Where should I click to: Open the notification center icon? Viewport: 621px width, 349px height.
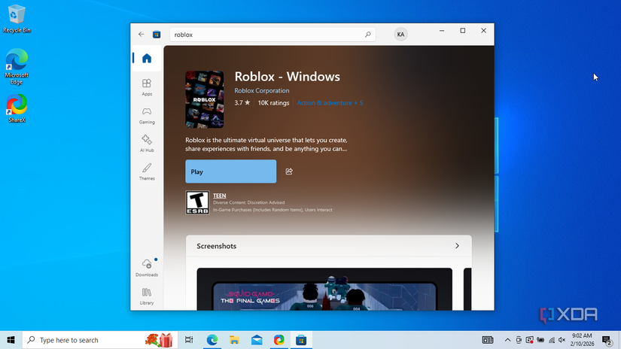(607, 340)
